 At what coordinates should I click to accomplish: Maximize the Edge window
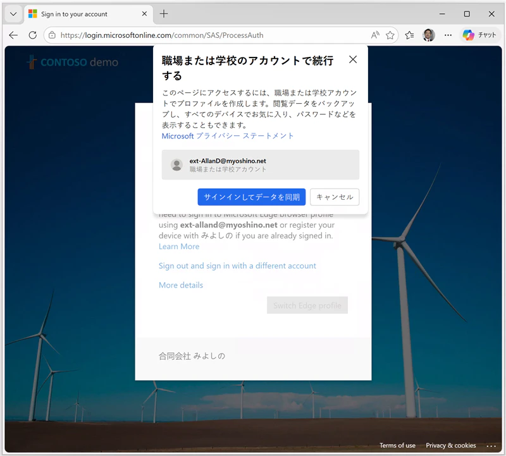point(467,14)
